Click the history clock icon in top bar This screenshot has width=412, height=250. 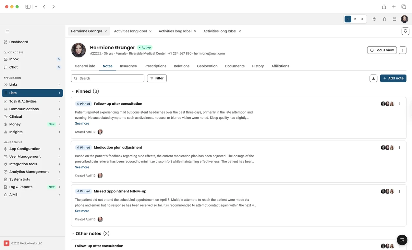click(374, 19)
